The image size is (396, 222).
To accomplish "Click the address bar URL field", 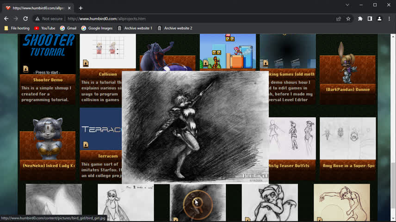I will tap(185, 18).
